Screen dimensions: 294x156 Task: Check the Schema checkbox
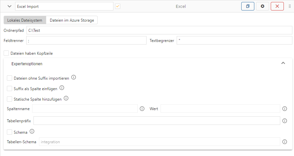[10, 132]
